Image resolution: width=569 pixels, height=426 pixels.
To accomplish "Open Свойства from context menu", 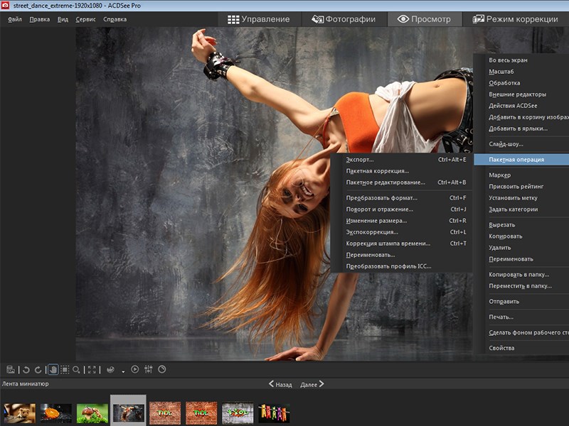I will click(521, 348).
